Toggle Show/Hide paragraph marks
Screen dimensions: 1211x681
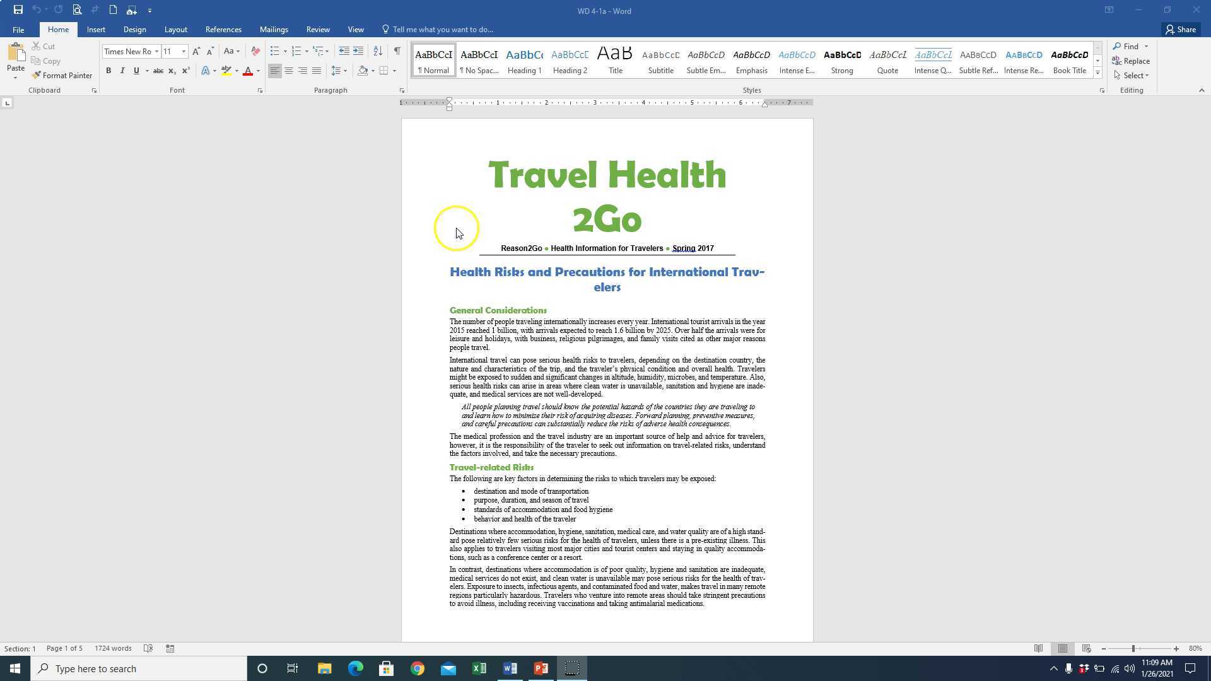[x=397, y=51]
